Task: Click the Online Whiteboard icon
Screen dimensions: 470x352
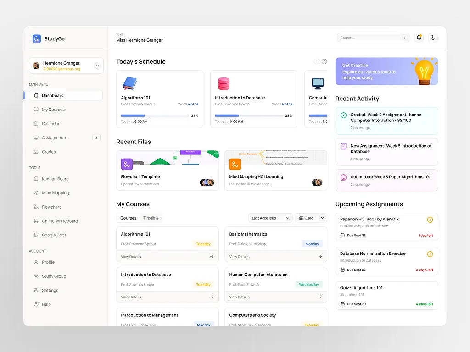Action: (36, 221)
